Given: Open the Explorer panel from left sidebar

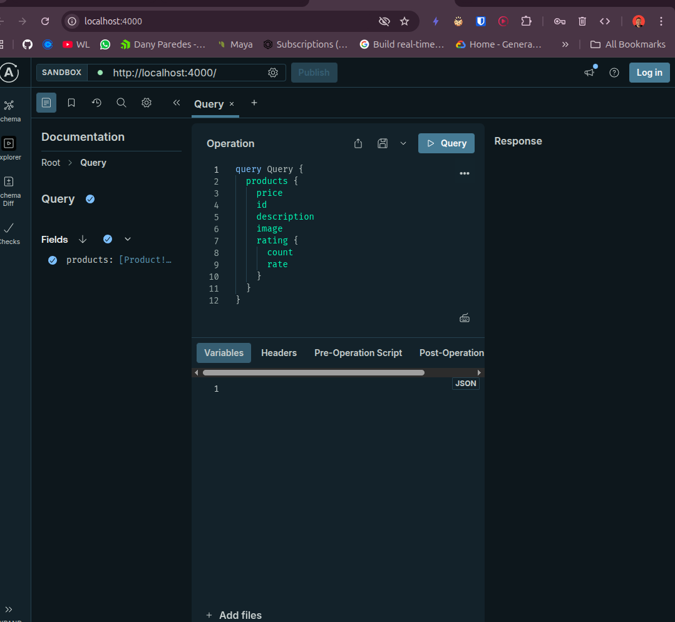Looking at the screenshot, I should tap(9, 144).
